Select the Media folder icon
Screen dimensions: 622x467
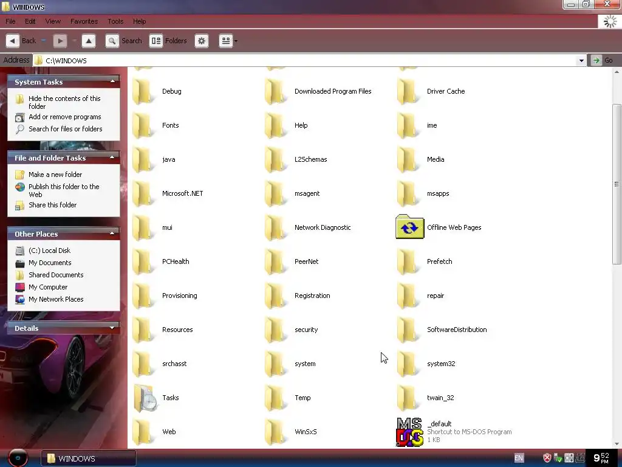click(x=408, y=160)
